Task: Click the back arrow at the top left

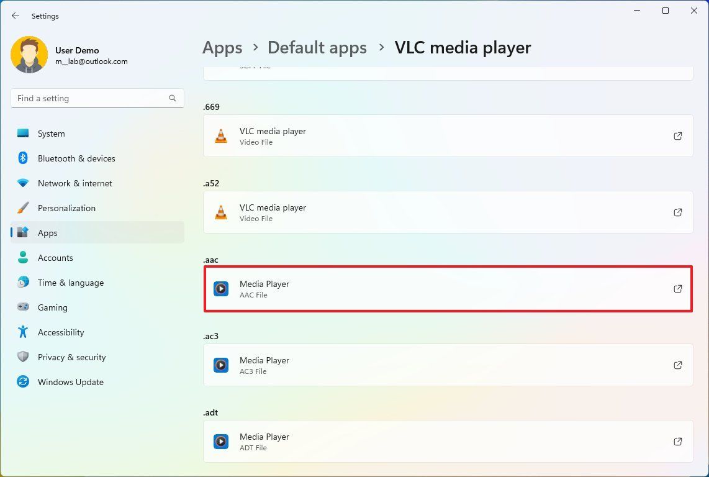Action: click(x=16, y=16)
